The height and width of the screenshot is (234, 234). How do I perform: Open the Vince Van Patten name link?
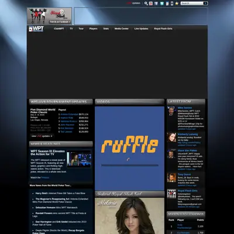pyautogui.click(x=187, y=151)
